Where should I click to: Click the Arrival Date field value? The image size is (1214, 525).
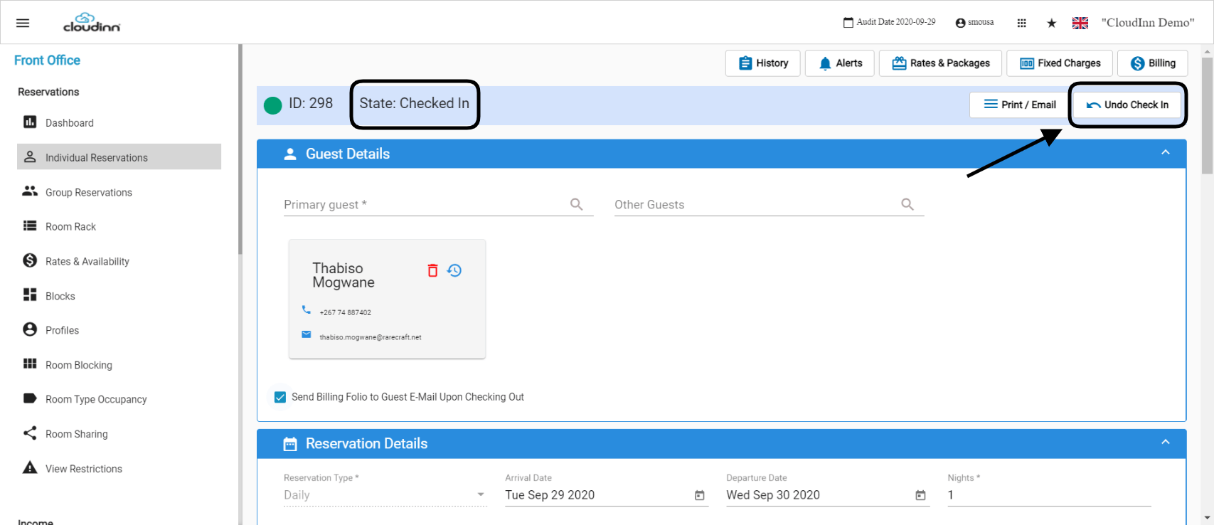click(550, 495)
